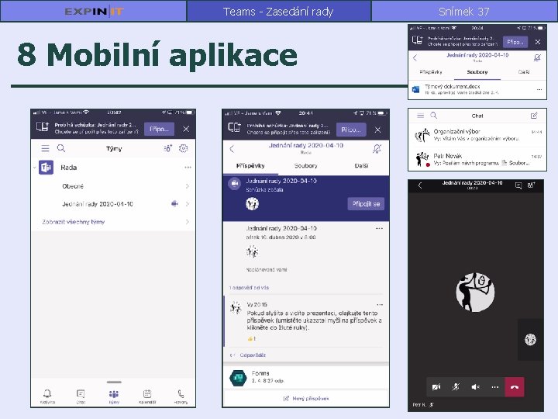Go back from channel in middle phone
This screenshot has height=419, width=558.
click(232, 149)
